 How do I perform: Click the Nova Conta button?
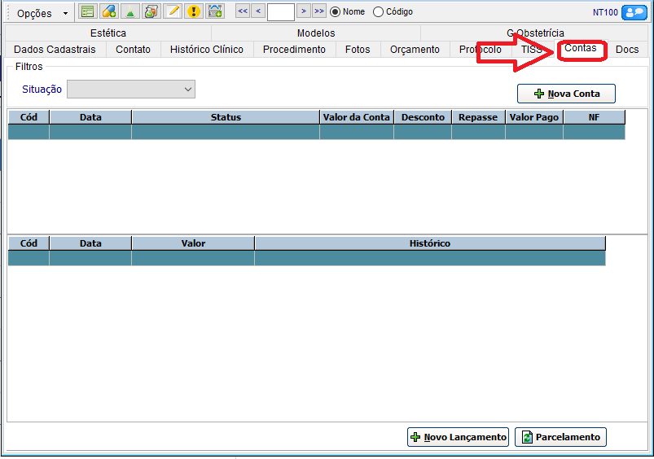566,94
